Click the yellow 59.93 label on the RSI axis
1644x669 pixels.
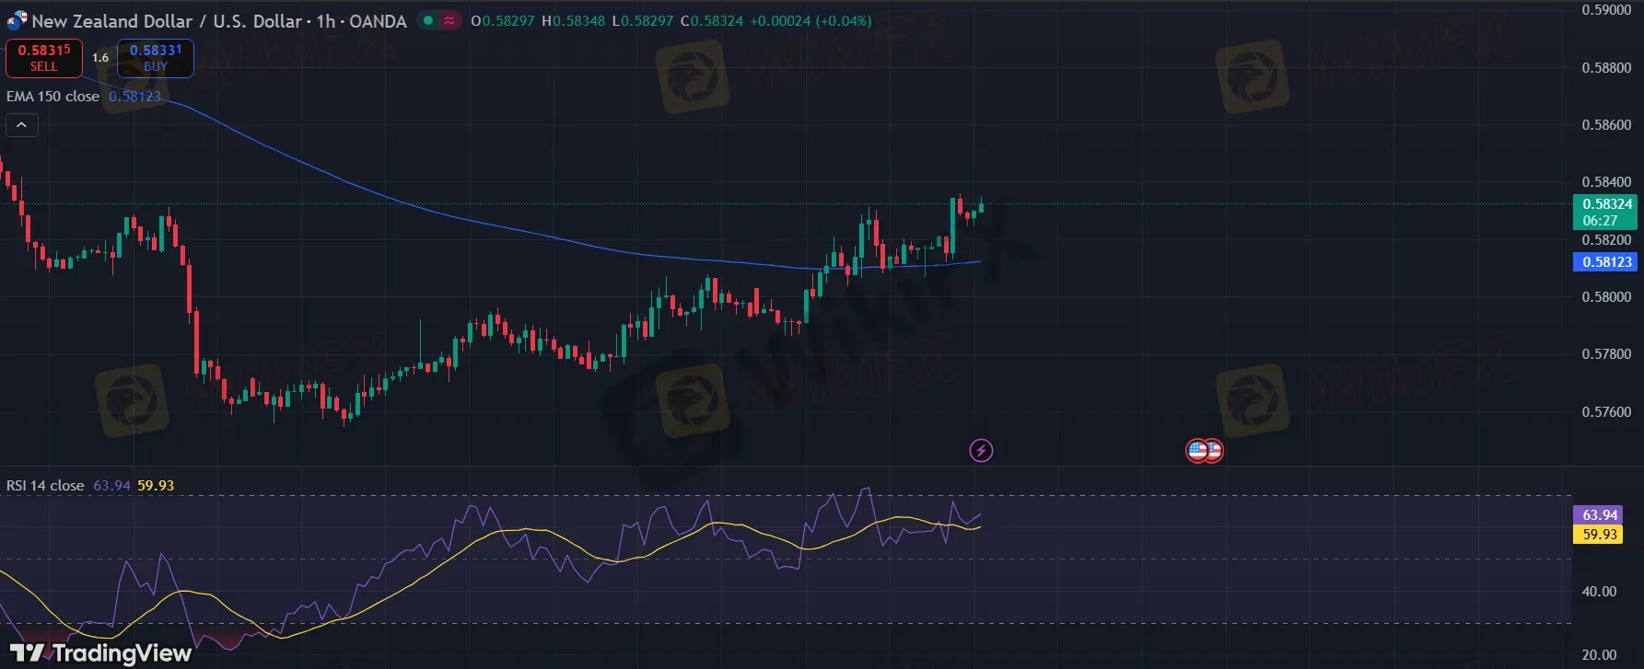(1599, 534)
